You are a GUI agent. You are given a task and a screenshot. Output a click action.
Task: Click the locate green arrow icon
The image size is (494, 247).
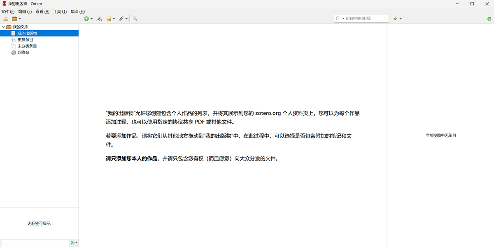pyautogui.click(x=394, y=19)
